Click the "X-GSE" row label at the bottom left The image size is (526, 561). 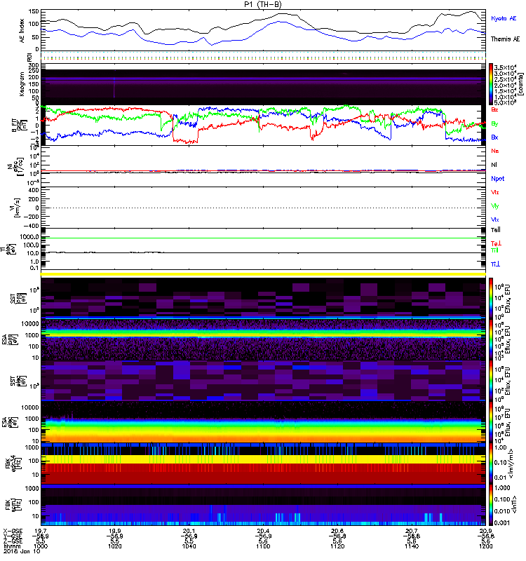[13, 531]
